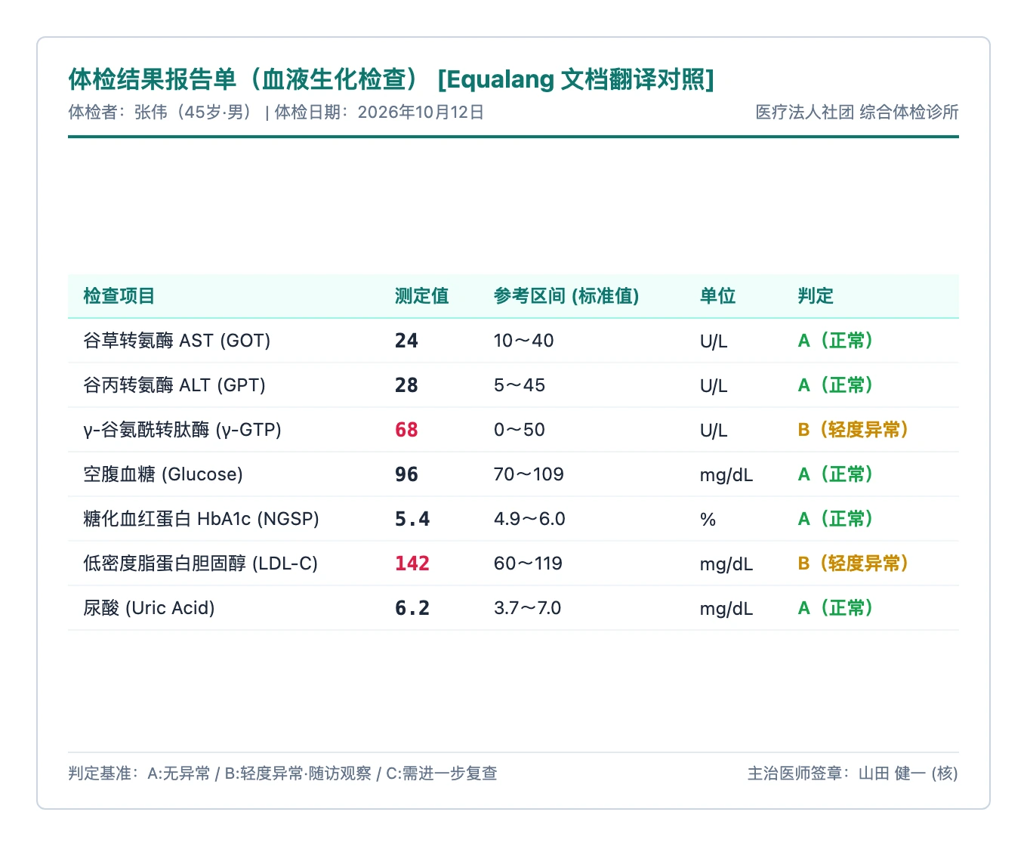This screenshot has height=846, width=1027.
Task: Click the 单位 column header
Action: (717, 296)
